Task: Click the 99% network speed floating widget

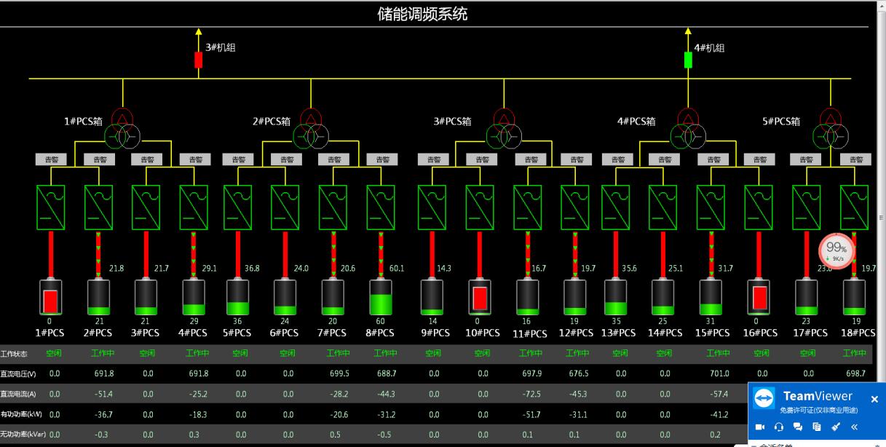Action: (836, 250)
